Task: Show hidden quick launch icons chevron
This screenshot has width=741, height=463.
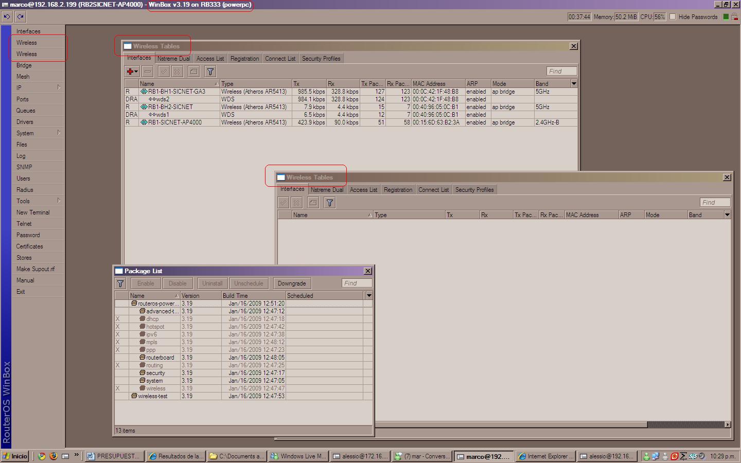Action: 77,455
